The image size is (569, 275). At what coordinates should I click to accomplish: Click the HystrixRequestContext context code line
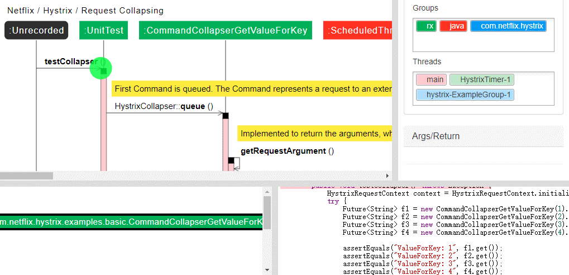[x=448, y=193]
